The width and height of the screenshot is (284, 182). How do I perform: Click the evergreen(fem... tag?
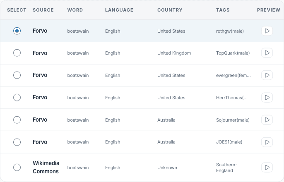[233, 75]
